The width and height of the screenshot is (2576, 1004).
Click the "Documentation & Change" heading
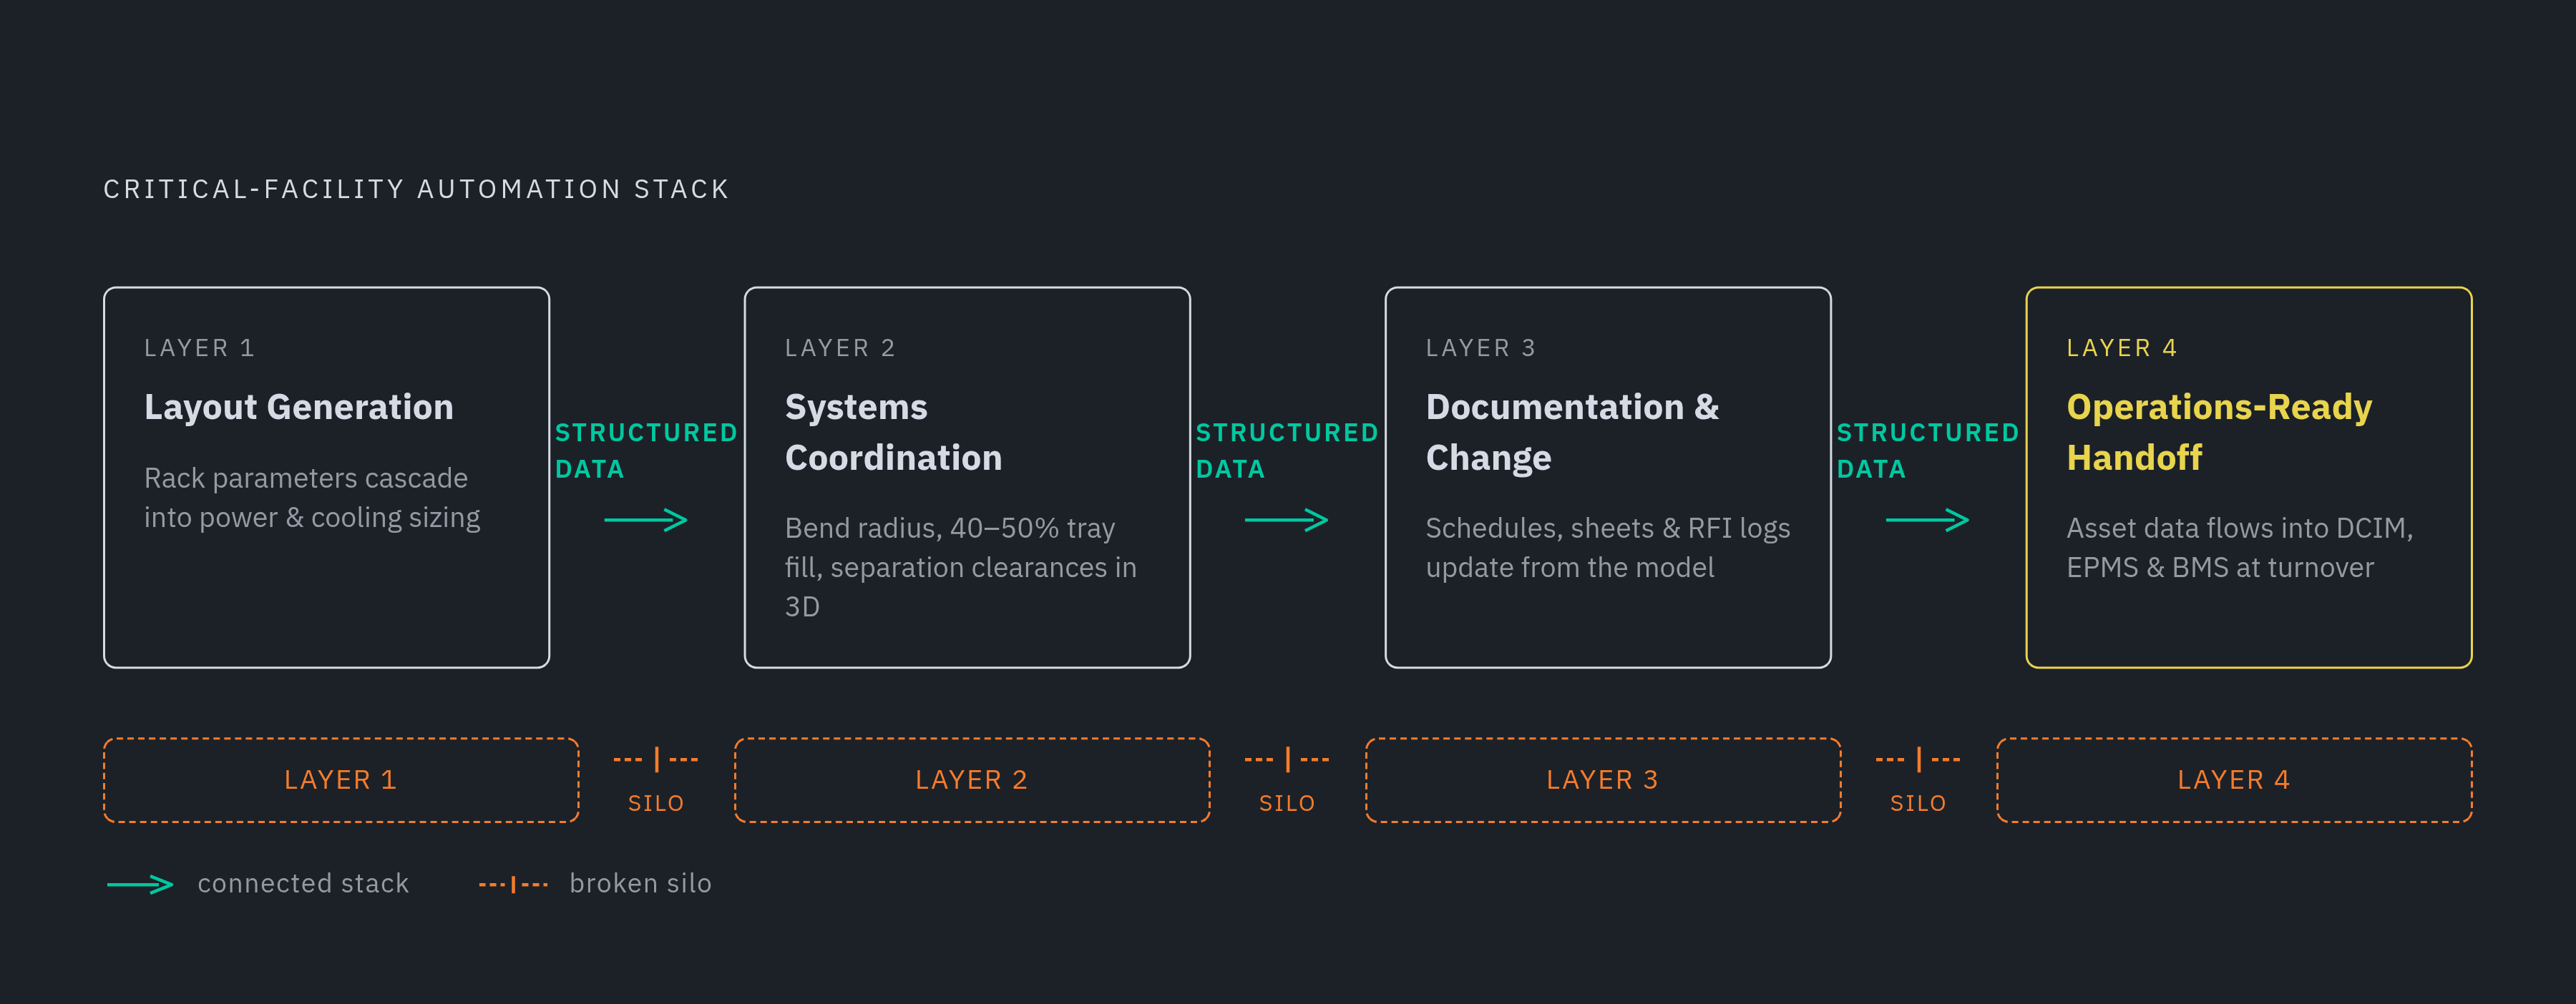1573,432
